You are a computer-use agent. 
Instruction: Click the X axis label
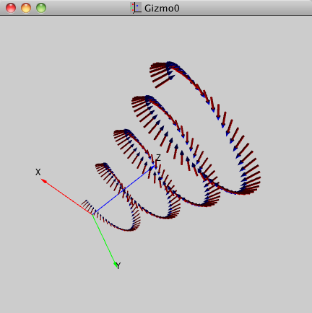click(38, 172)
